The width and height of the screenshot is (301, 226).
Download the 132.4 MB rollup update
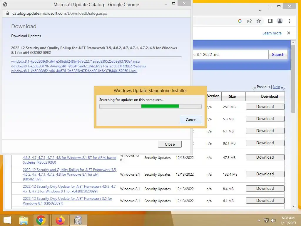point(265,174)
